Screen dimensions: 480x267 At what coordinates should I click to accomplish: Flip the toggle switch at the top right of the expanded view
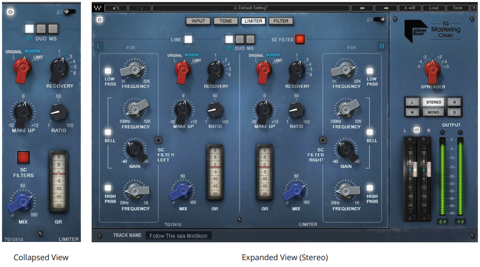pyautogui.click(x=379, y=20)
